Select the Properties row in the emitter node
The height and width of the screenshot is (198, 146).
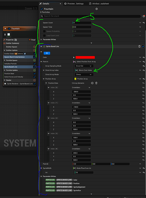coord(19,40)
